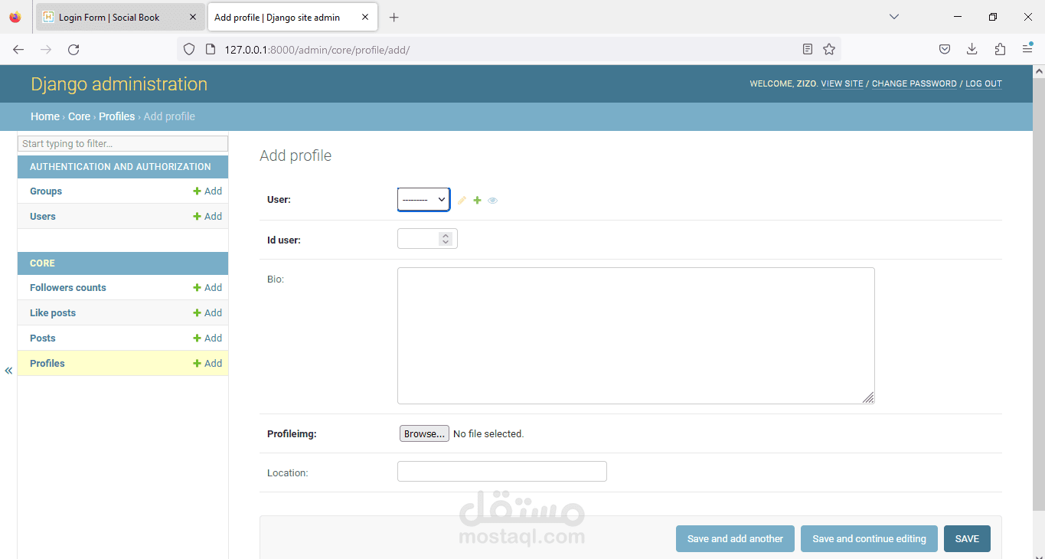Close the Add profile tab
Viewport: 1045px width, 559px height.
[365, 17]
